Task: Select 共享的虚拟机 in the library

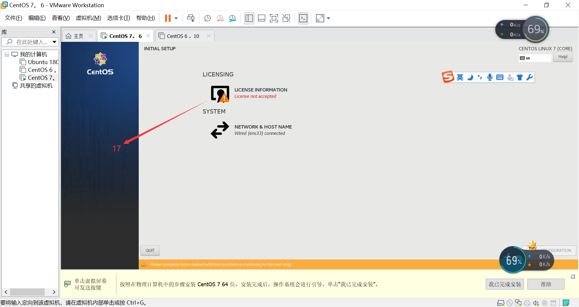Action: tap(33, 85)
